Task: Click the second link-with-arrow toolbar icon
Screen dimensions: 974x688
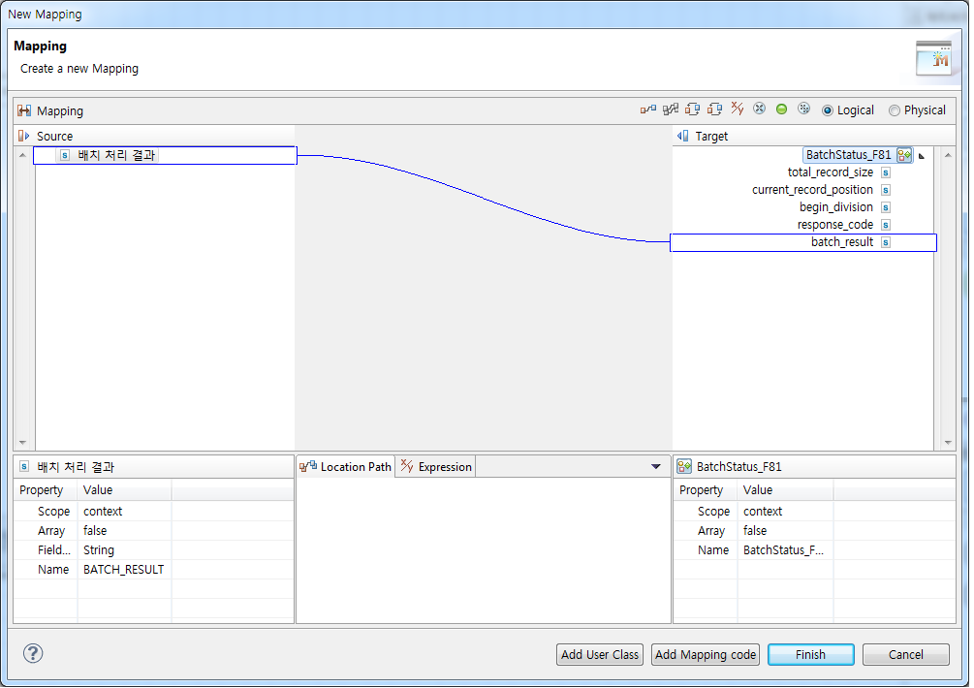Action: tap(715, 109)
